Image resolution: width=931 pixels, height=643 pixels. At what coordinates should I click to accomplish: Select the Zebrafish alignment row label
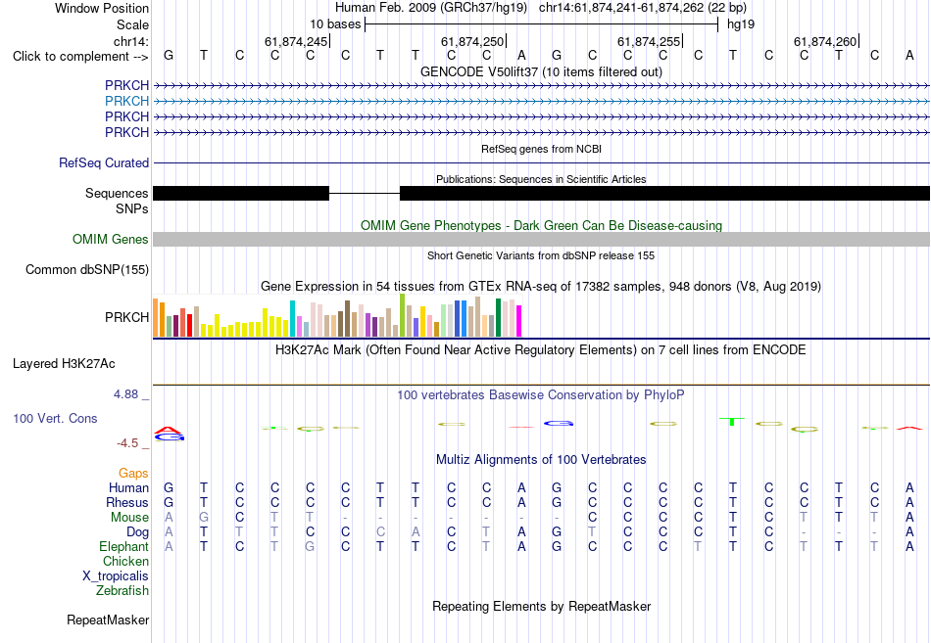click(x=122, y=591)
